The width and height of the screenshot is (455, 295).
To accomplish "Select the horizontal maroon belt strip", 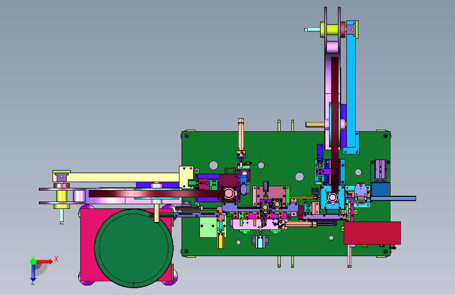I will 157,194.
